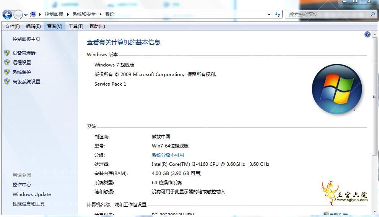
Task: Refresh the page with the refresh icon
Action: click(x=278, y=15)
